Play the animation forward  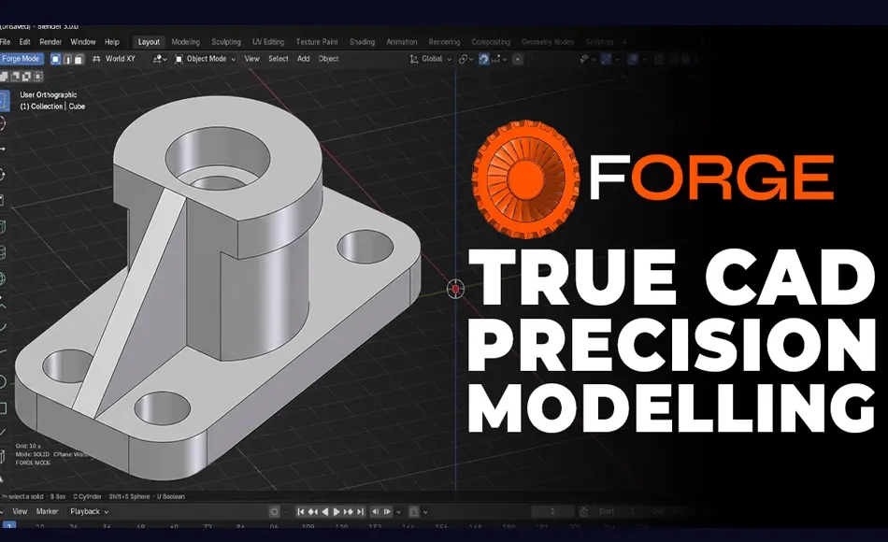[x=337, y=512]
